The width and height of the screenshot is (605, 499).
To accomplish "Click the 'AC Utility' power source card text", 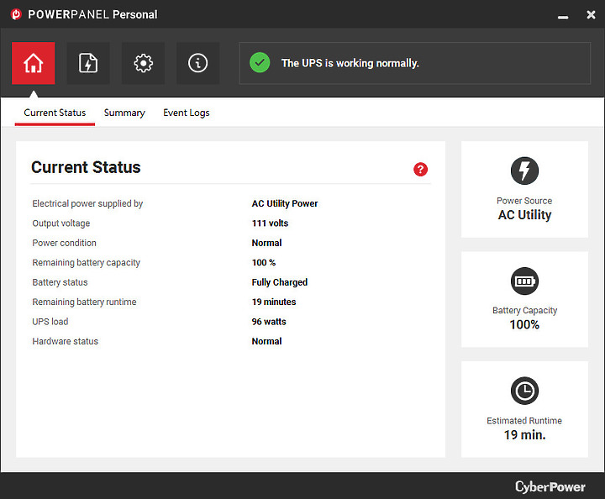I will click(524, 215).
